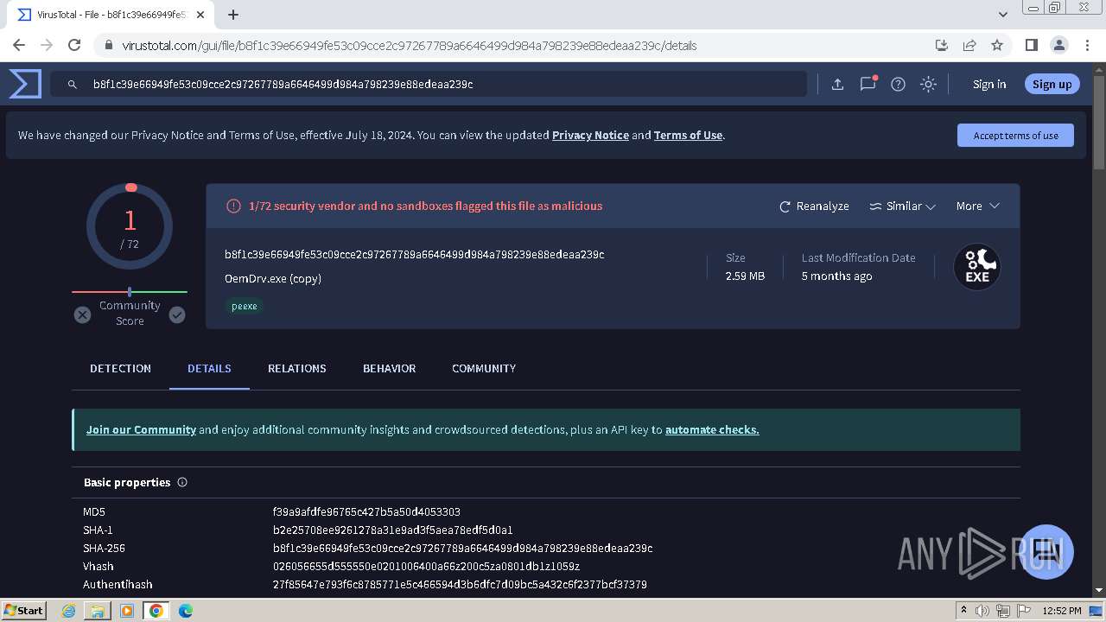Viewport: 1106px width, 622px height.
Task: Open the Chrome three-dot menu
Action: [x=1086, y=45]
